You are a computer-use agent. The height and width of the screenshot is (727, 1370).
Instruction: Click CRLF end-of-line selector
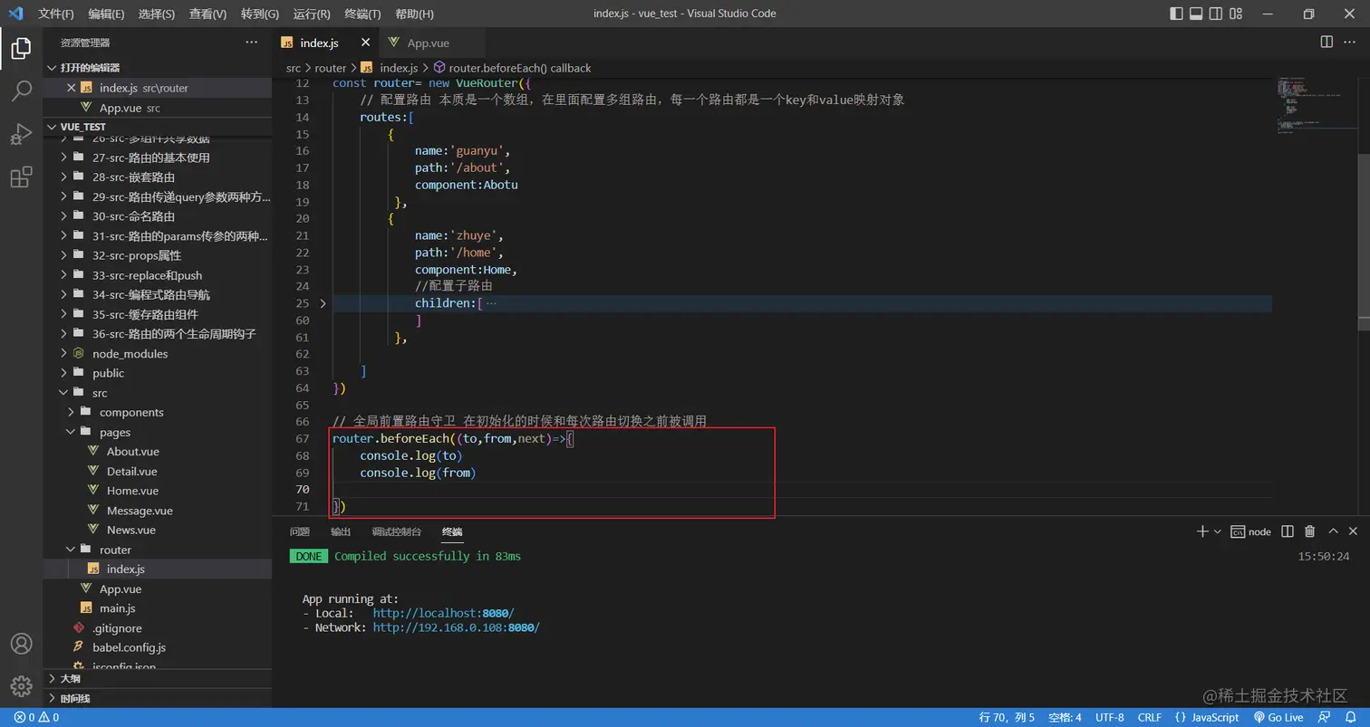pyautogui.click(x=1150, y=717)
